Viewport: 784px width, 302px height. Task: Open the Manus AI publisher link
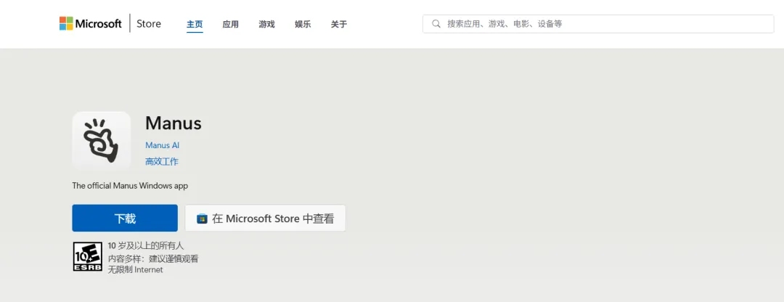(x=162, y=145)
